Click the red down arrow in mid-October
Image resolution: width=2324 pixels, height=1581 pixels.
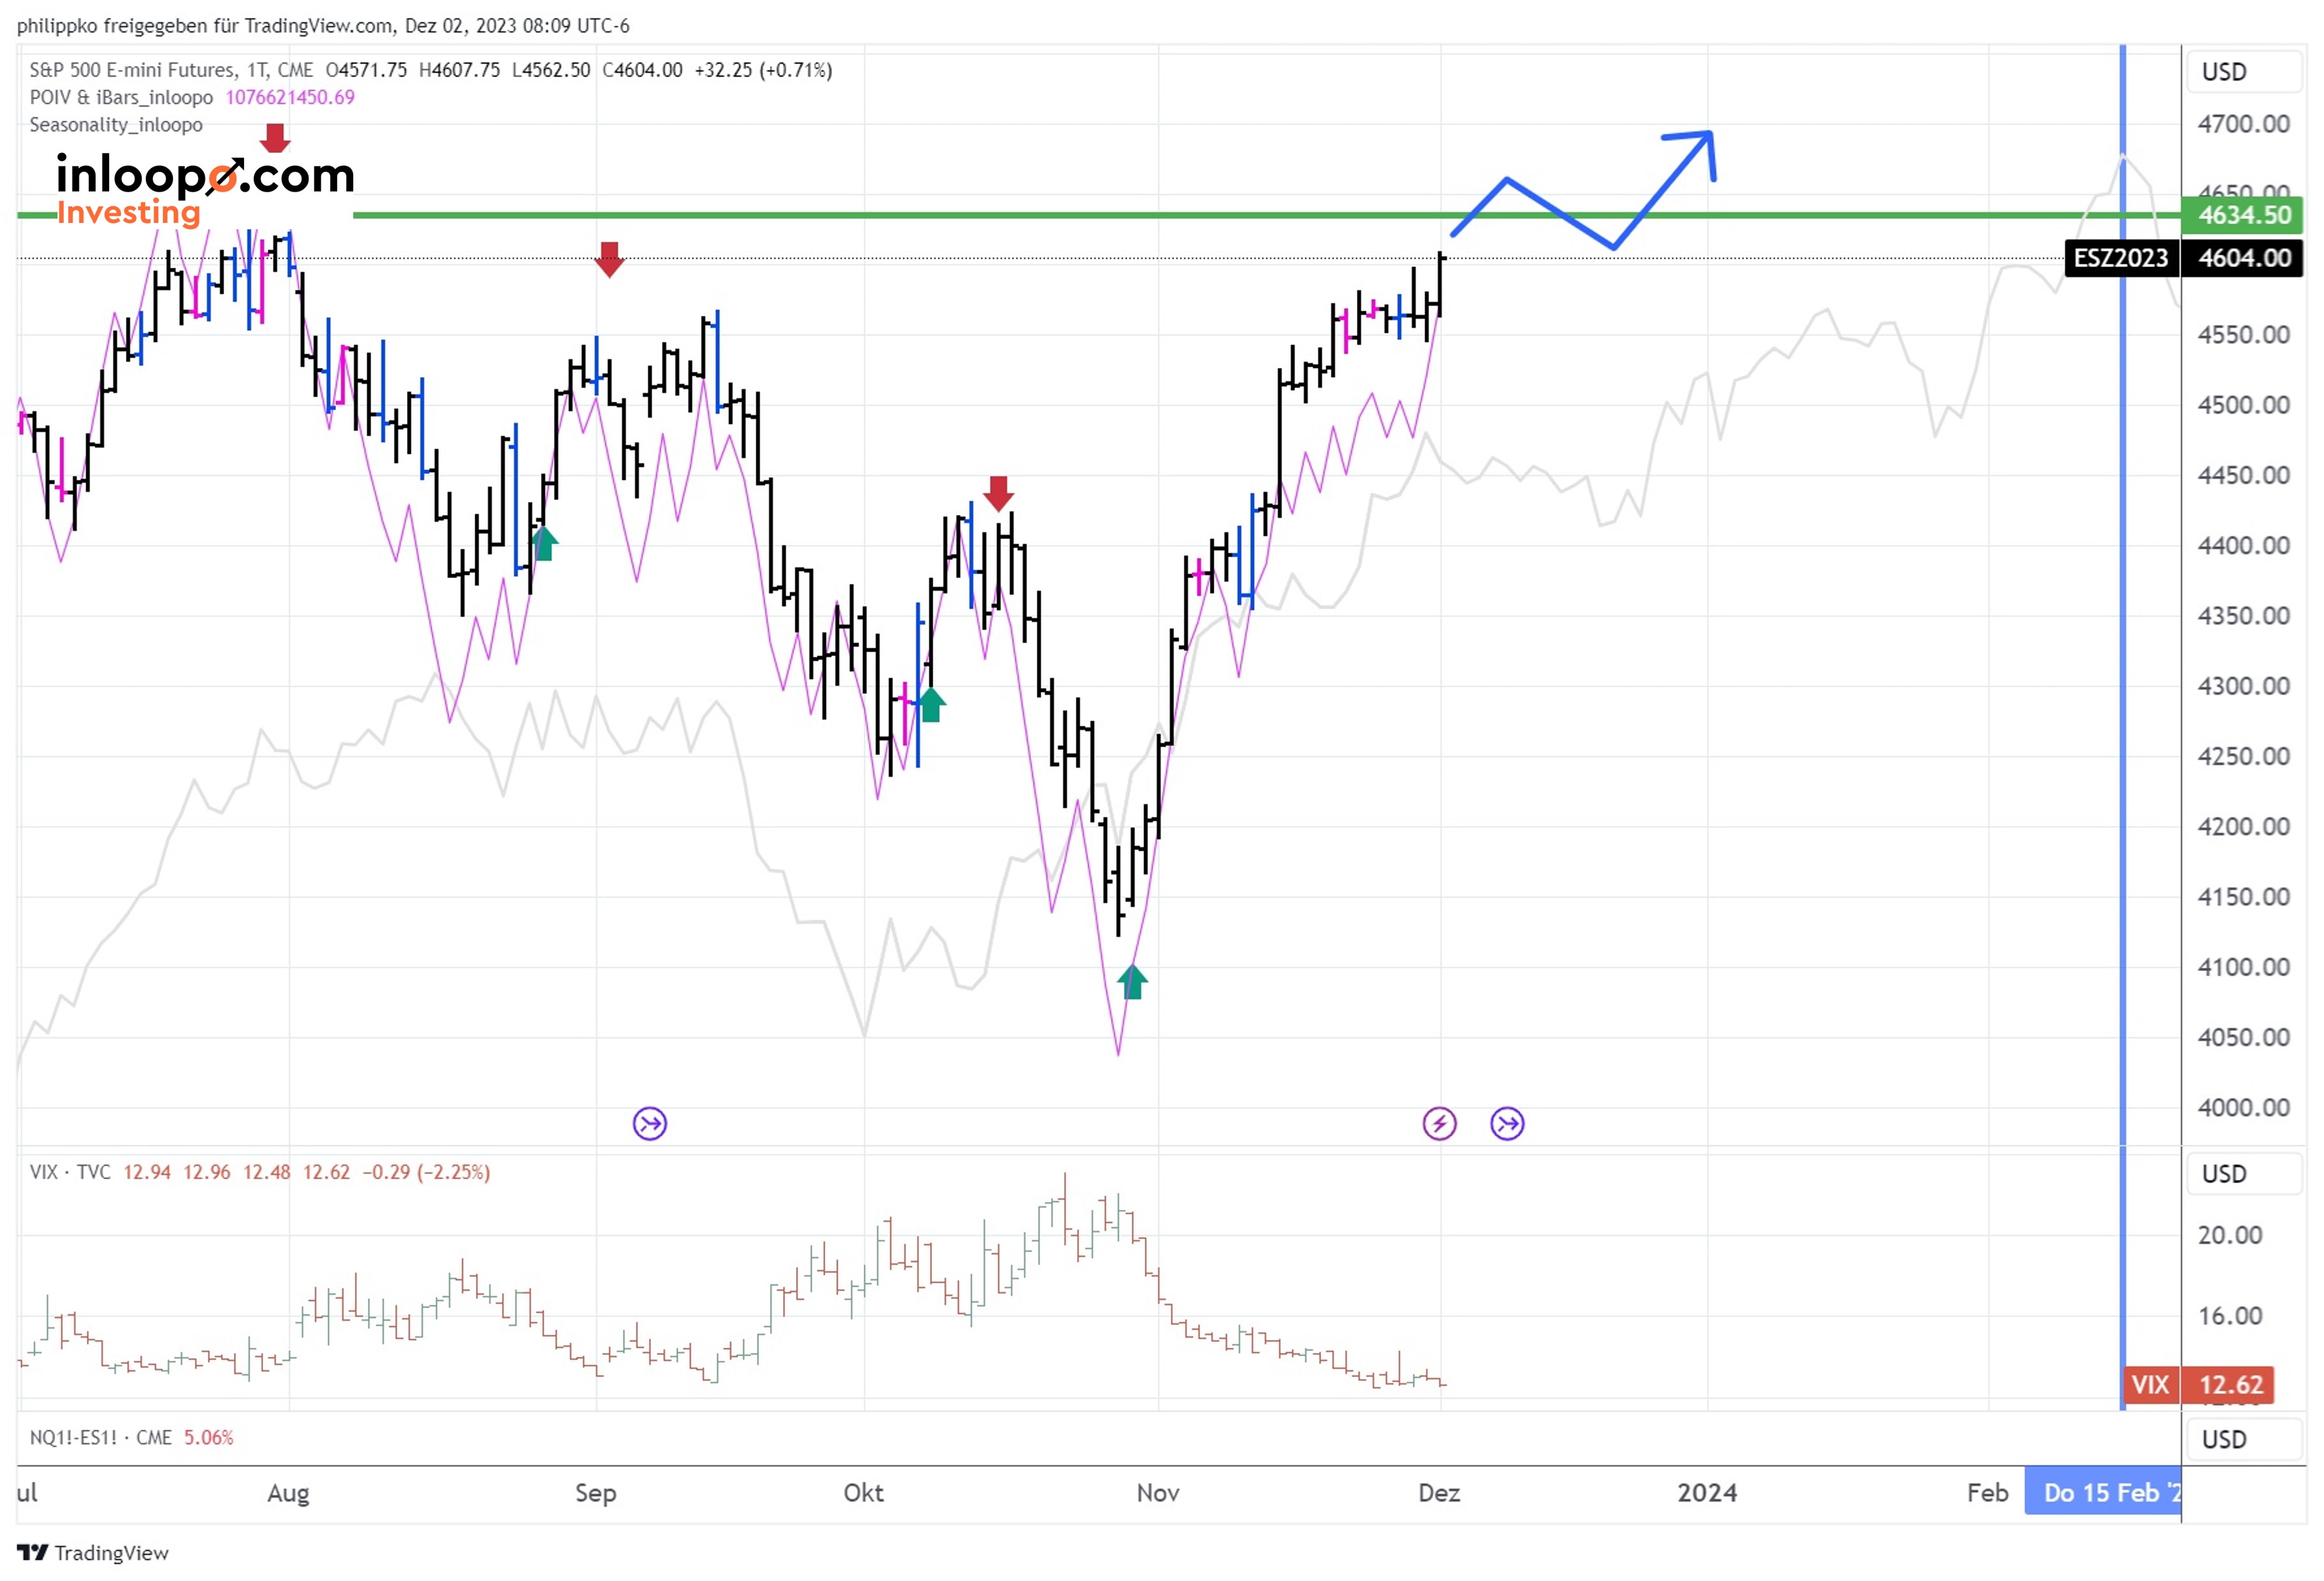998,493
